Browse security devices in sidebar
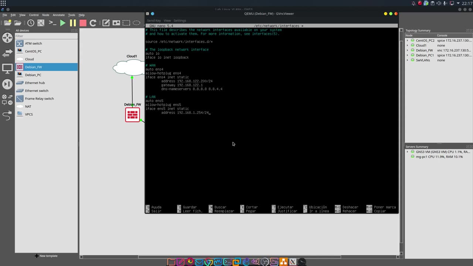Viewport: 473px width, 266px height. click(x=7, y=84)
